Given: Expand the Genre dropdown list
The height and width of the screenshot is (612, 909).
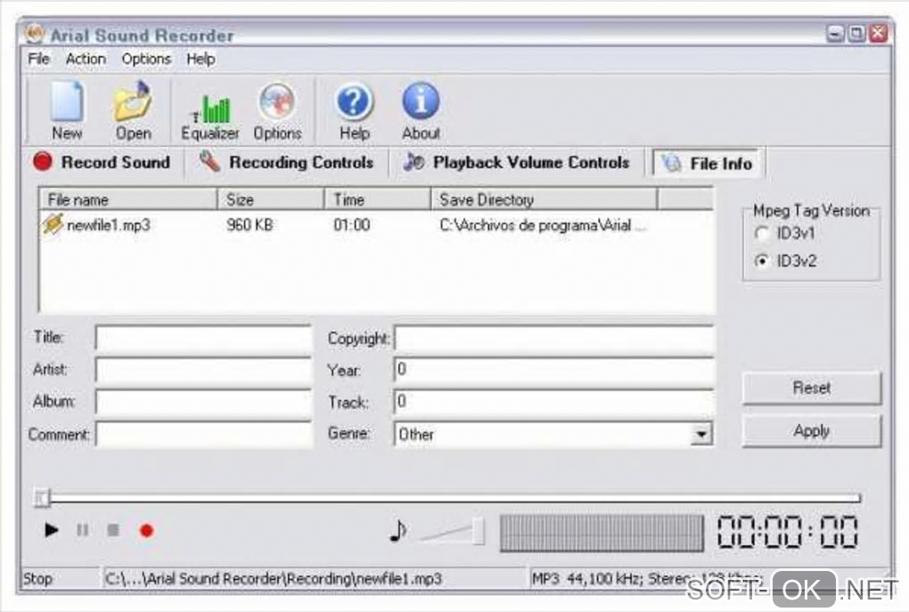Looking at the screenshot, I should point(701,434).
